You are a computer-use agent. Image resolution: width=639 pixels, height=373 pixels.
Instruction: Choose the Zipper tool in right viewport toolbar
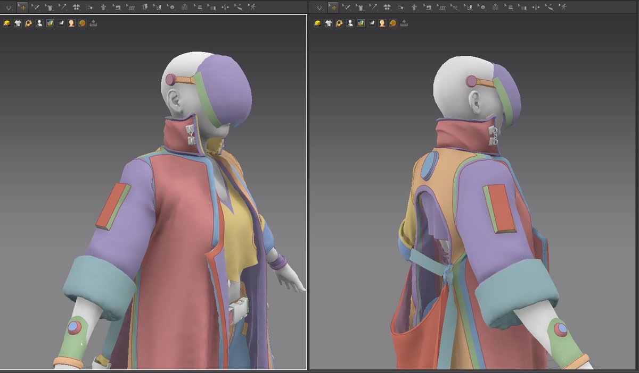[495, 7]
